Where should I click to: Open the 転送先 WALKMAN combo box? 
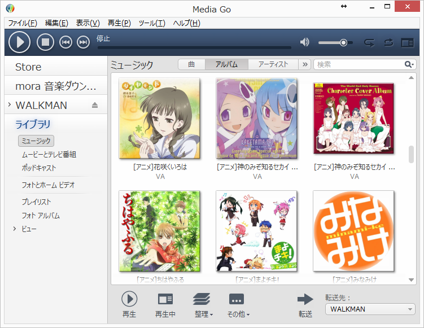(370, 309)
